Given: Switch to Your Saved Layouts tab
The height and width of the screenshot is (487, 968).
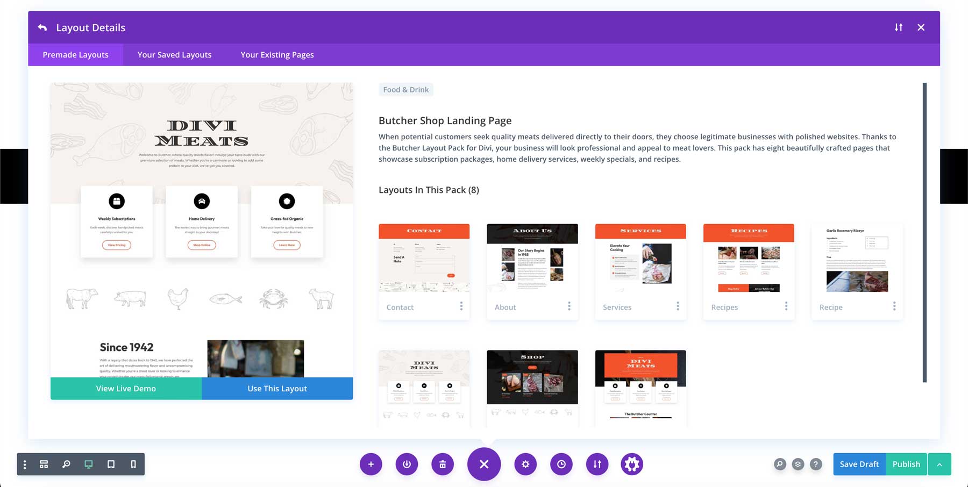Looking at the screenshot, I should click(174, 54).
